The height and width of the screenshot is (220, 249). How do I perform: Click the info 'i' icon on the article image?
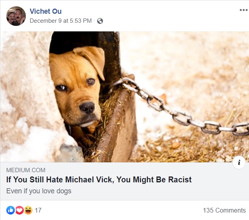pyautogui.click(x=239, y=162)
